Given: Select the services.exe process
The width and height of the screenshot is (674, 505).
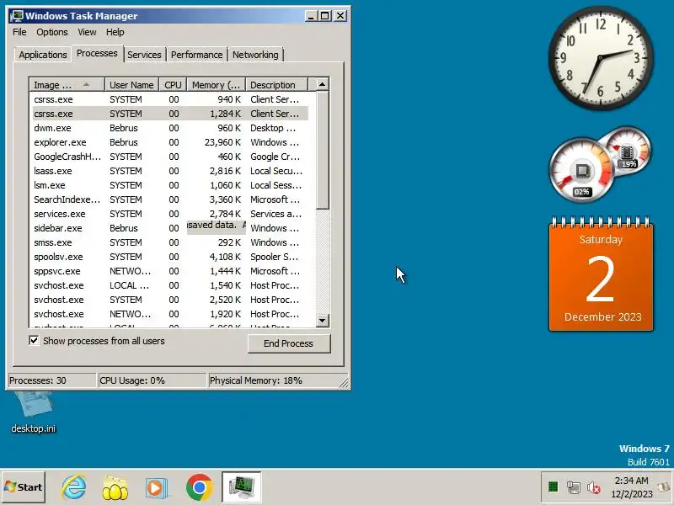Looking at the screenshot, I should click(x=169, y=214).
